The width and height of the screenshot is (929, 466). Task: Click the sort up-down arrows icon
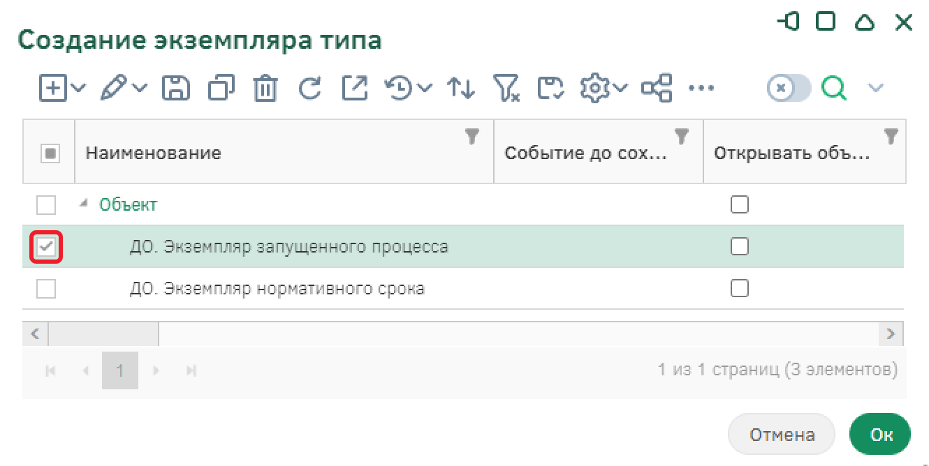coord(460,88)
